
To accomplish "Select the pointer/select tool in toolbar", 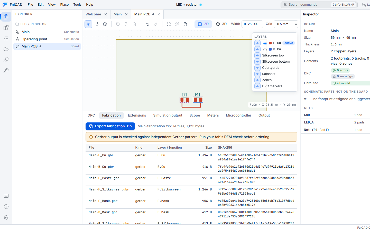I will (x=88, y=24).
